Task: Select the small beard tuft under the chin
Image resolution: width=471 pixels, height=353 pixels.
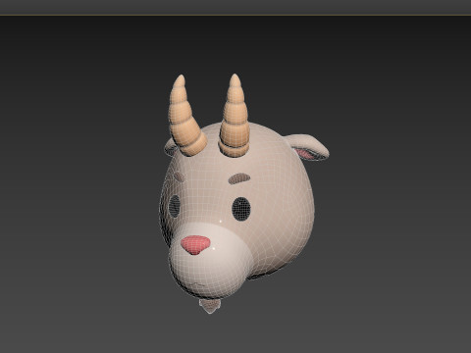Action: pos(210,306)
